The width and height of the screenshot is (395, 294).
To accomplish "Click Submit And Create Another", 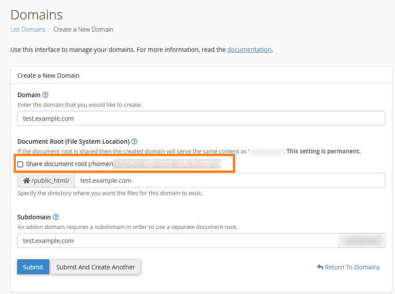I will coord(95,267).
